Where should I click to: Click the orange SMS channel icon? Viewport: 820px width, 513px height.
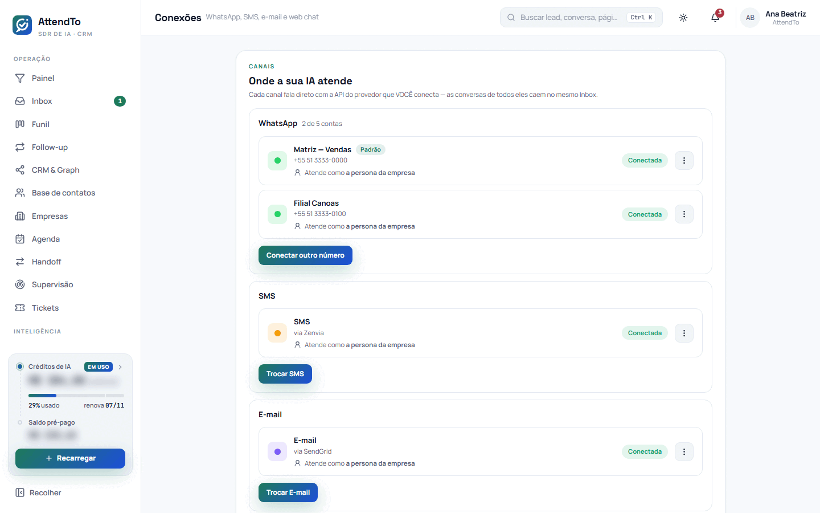(x=277, y=333)
